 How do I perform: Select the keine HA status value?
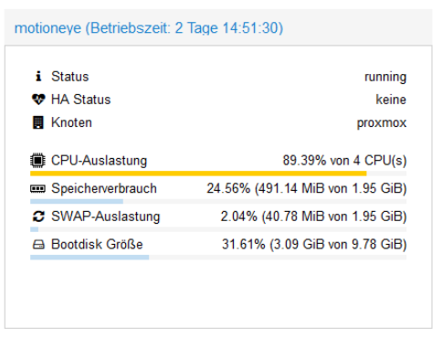pyautogui.click(x=391, y=100)
